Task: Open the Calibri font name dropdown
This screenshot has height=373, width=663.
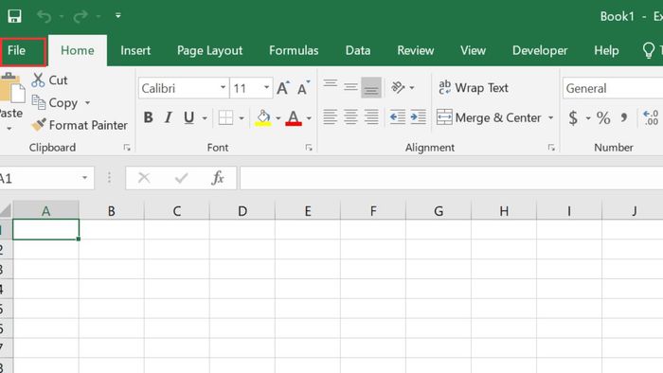Action: coord(223,88)
